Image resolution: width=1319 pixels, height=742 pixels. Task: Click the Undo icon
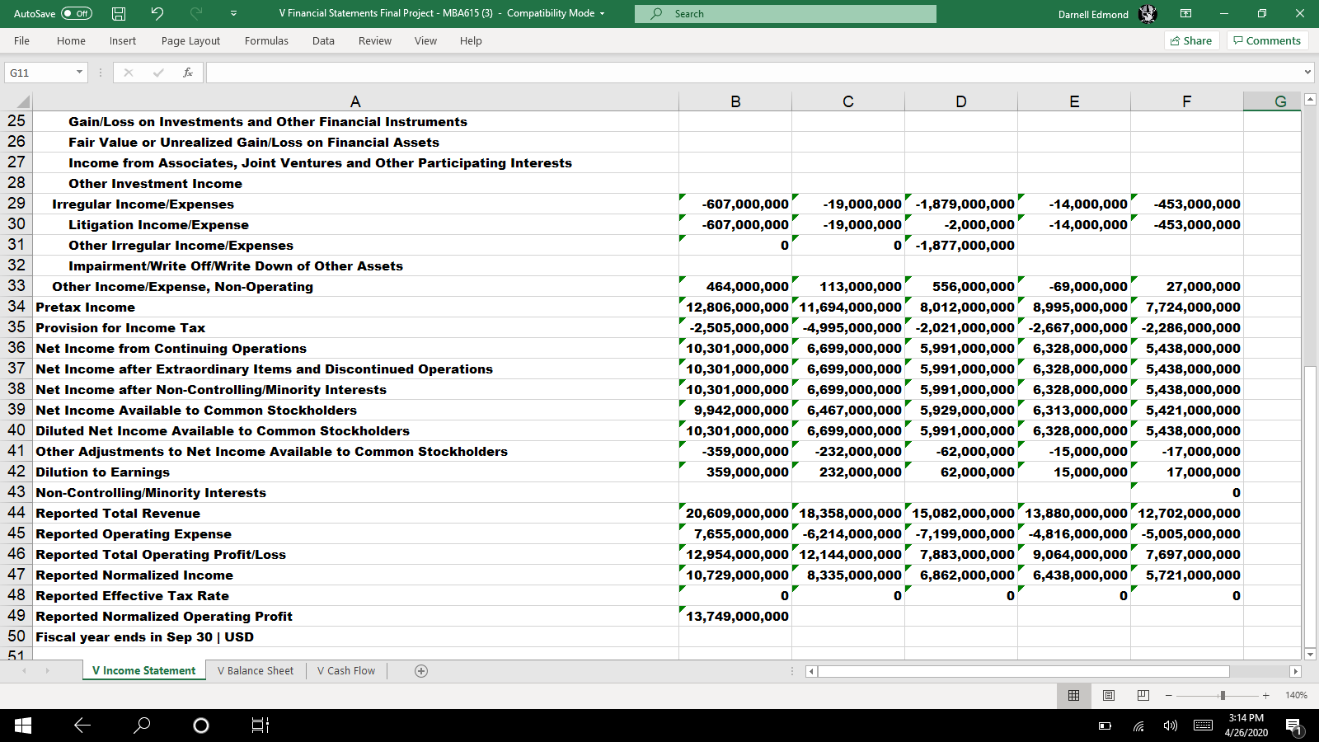point(157,13)
